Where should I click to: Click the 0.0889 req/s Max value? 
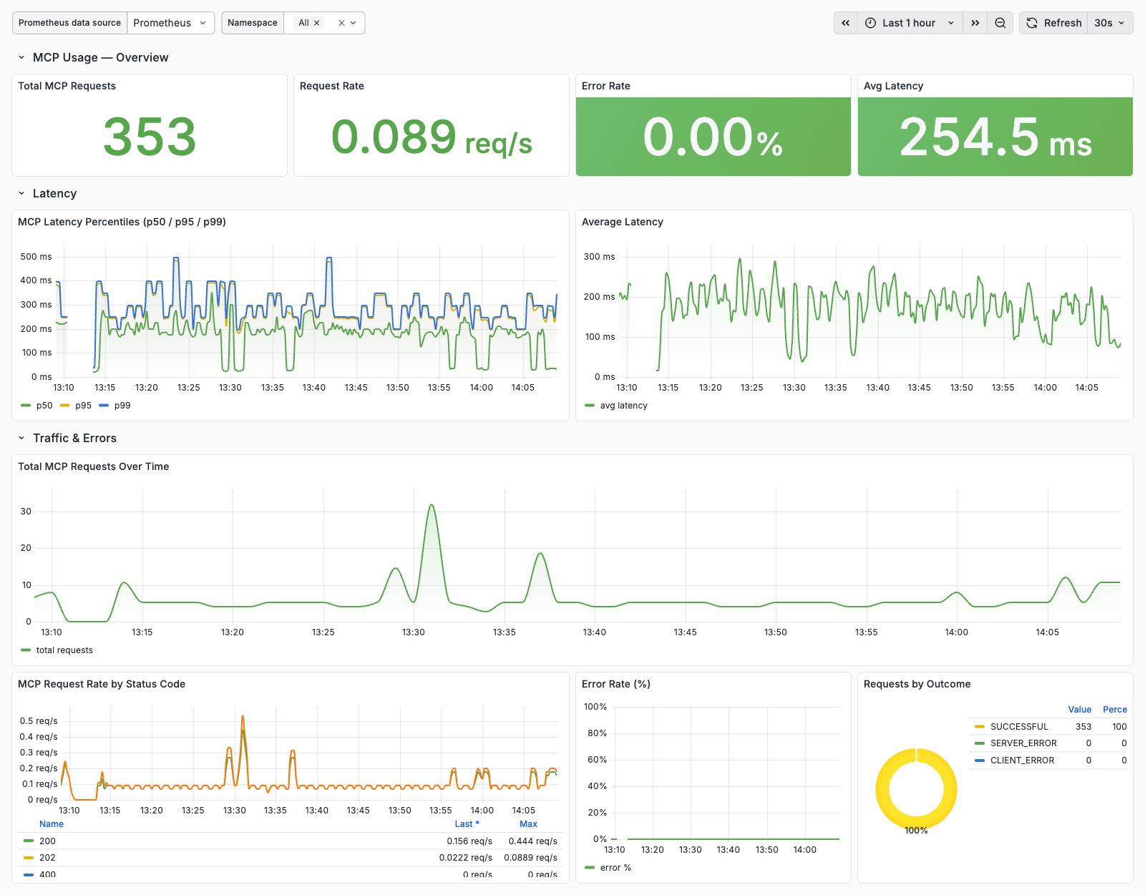point(530,858)
